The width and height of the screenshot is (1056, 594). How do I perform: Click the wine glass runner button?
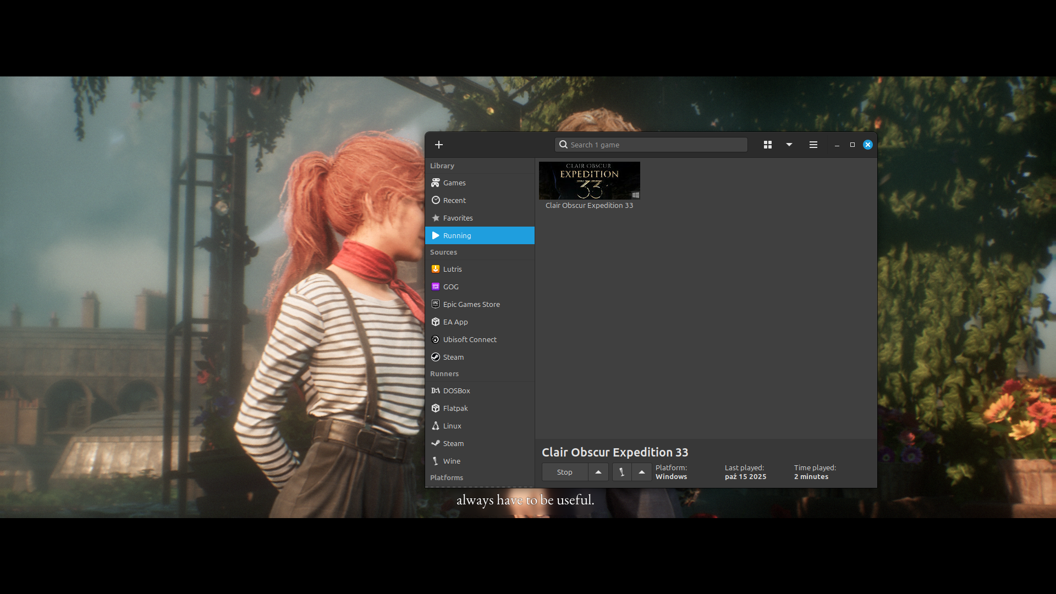click(x=622, y=472)
